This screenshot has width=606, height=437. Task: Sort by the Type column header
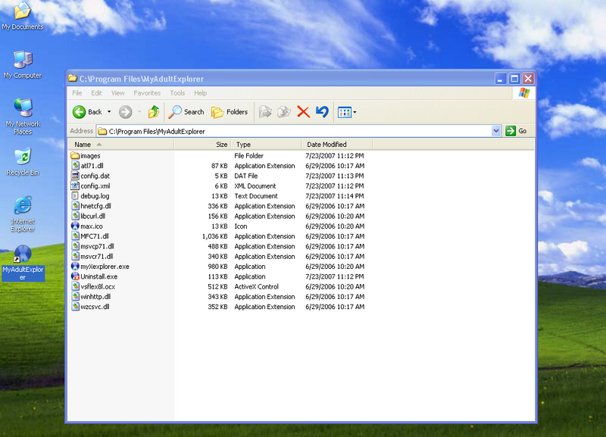(x=266, y=145)
